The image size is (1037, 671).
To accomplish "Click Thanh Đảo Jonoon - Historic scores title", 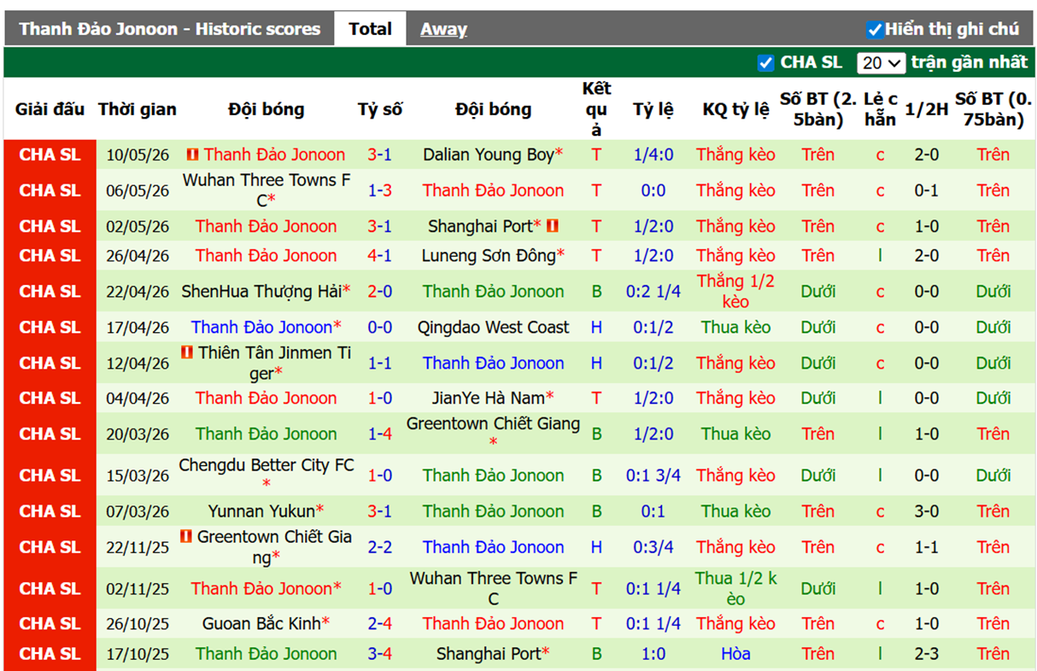I will [x=169, y=29].
